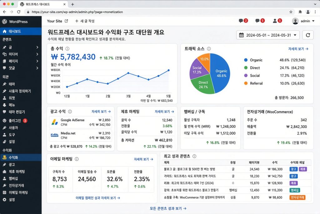Open the browser extensions puzzle icon
Viewport: 320px width, 214px height.
pyautogui.click(x=300, y=12)
